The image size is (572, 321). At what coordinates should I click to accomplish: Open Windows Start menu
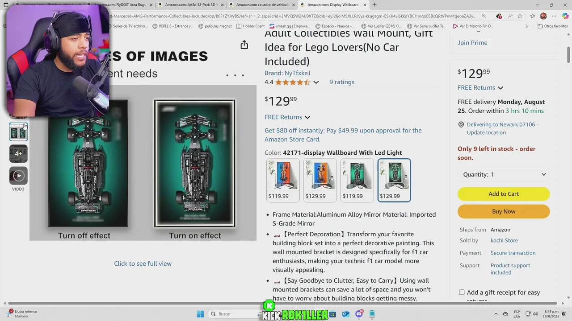pos(200,314)
